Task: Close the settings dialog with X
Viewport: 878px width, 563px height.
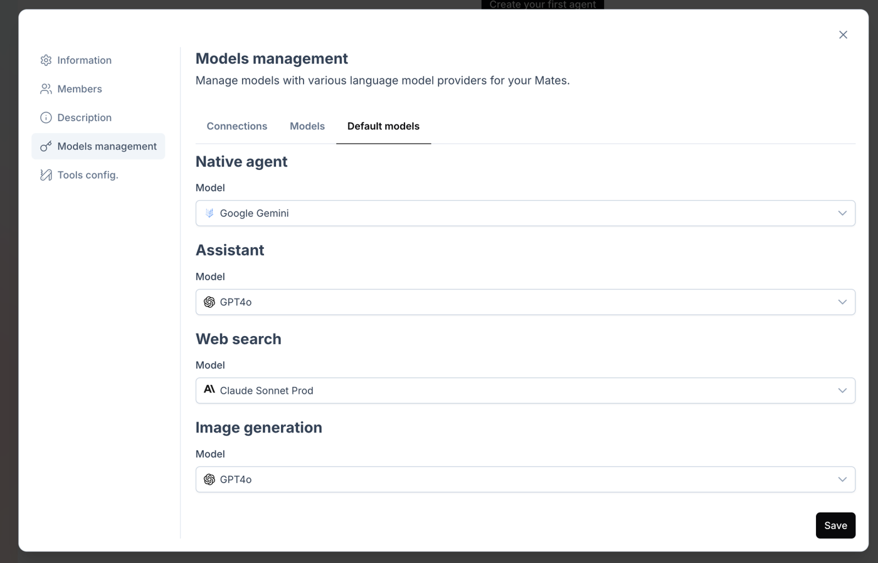Action: tap(843, 35)
